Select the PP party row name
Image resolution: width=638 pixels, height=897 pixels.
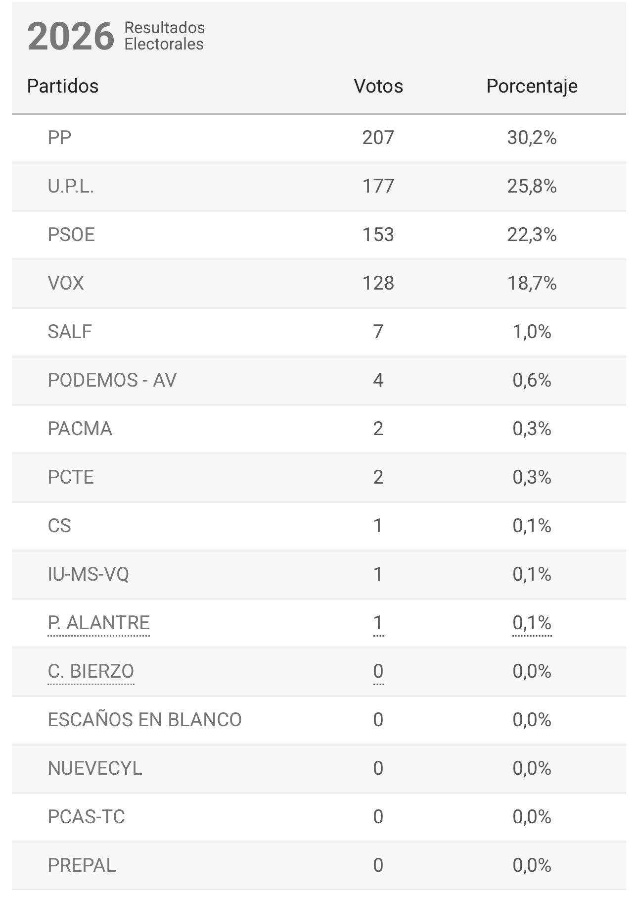(59, 138)
